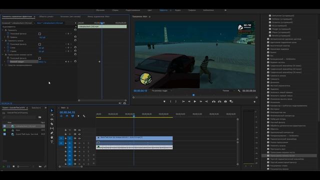Hide video track V3 with eye icon
Image resolution: width=320 pixels, height=180 pixels.
pyautogui.click(x=79, y=130)
